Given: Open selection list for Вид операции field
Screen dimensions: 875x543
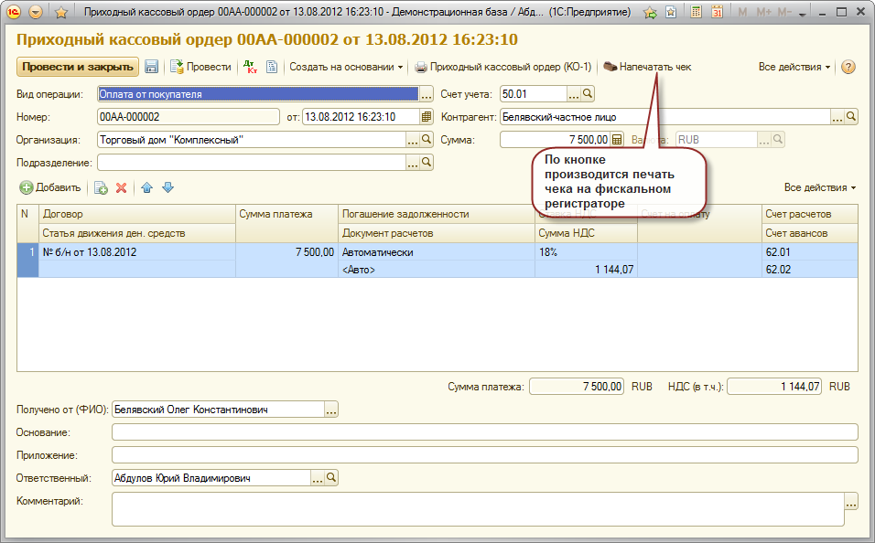Looking at the screenshot, I should 426,94.
